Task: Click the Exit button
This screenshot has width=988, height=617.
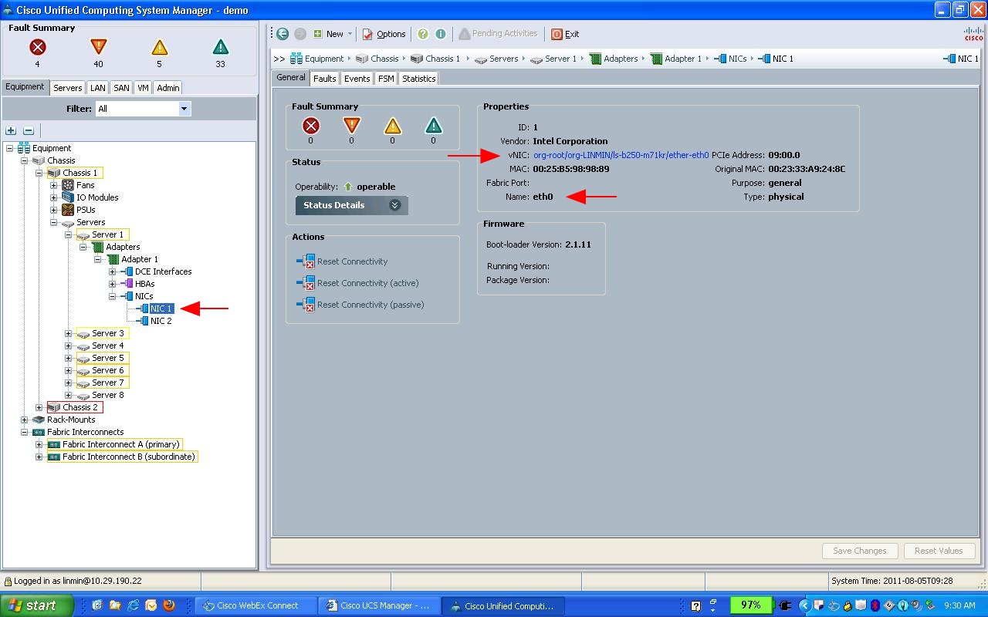Action: (565, 34)
